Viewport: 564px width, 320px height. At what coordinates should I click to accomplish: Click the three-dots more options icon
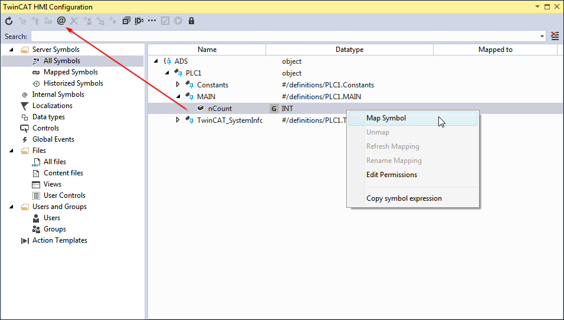click(x=152, y=21)
